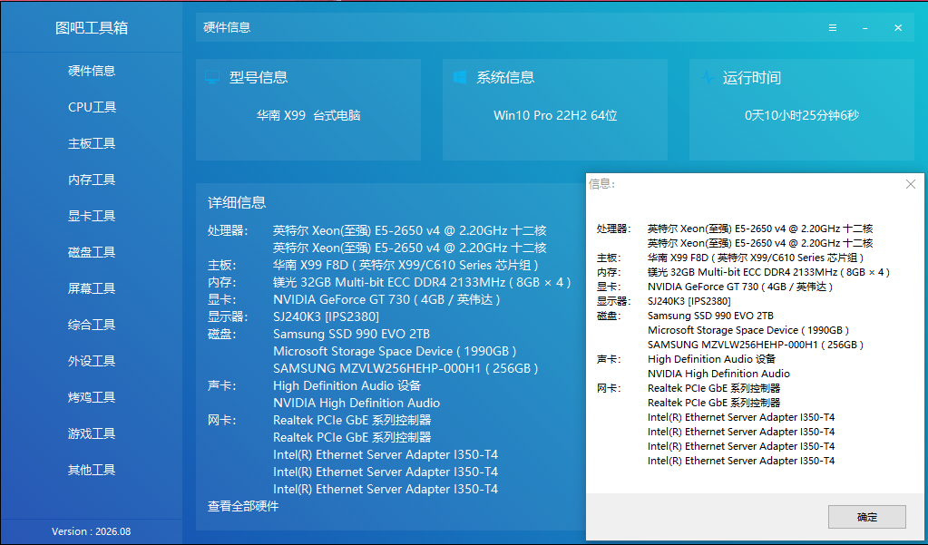Click the 查看全部硬件 link
Screen dimensions: 928x545
coord(242,506)
